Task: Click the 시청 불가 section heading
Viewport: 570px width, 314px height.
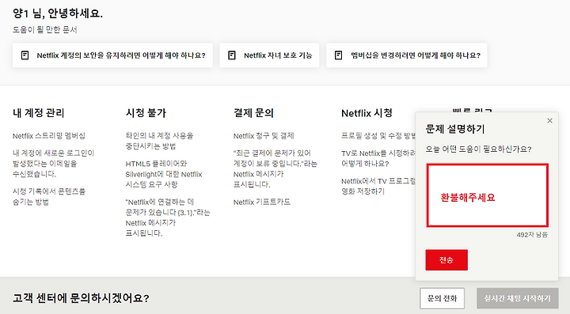Action: point(146,113)
